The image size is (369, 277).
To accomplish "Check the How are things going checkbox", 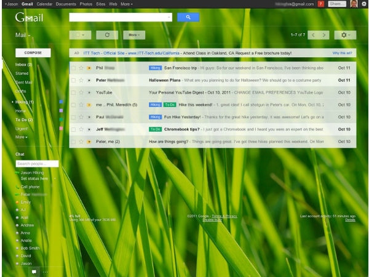I will point(73,142).
